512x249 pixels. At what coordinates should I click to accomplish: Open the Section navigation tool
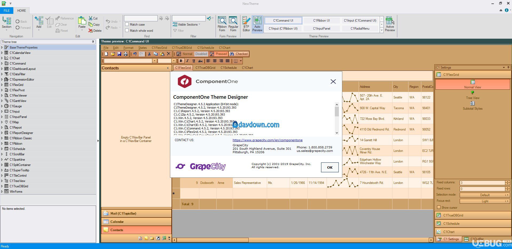click(x=7, y=23)
